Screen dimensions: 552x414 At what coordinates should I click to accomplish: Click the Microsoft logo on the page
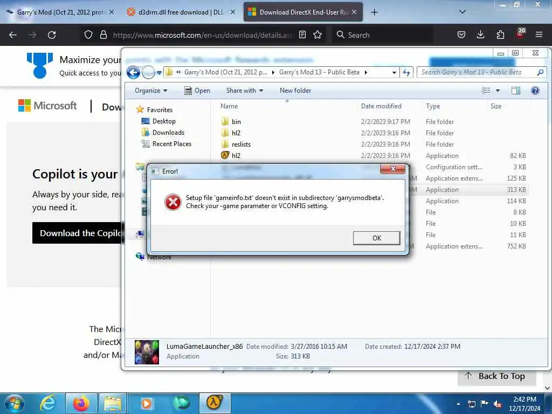point(47,105)
